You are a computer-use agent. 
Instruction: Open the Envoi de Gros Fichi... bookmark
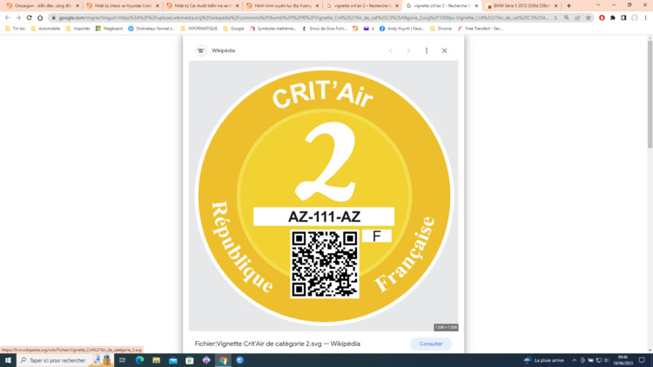coord(325,29)
